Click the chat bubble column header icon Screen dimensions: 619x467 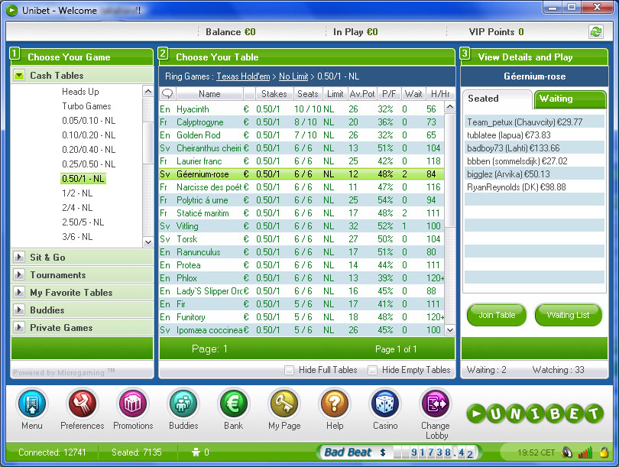tap(167, 93)
